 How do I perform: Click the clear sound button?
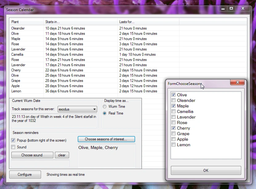[x=62, y=155]
